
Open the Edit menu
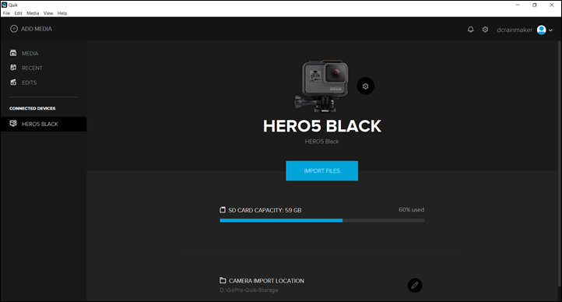tap(18, 13)
